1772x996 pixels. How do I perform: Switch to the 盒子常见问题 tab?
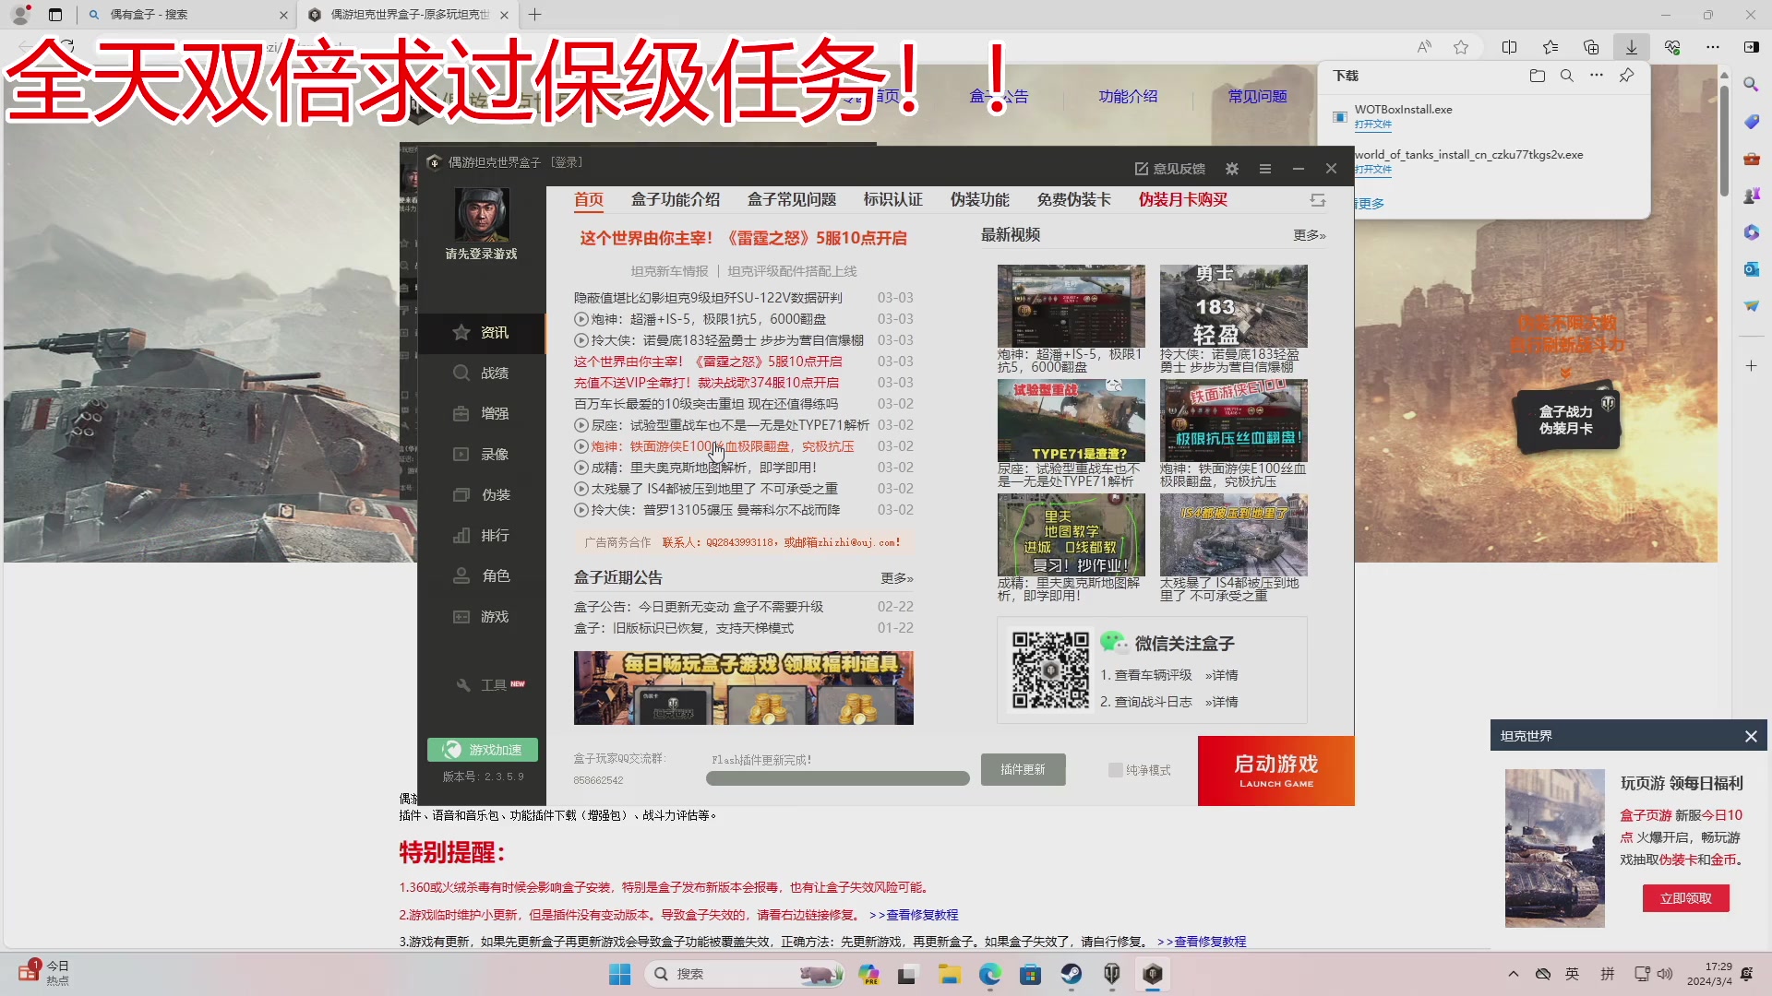(x=792, y=200)
